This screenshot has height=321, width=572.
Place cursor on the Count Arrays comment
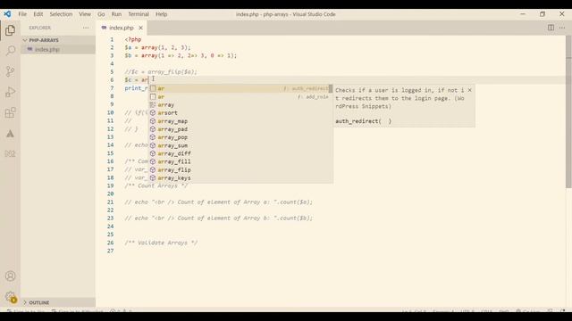pos(156,185)
